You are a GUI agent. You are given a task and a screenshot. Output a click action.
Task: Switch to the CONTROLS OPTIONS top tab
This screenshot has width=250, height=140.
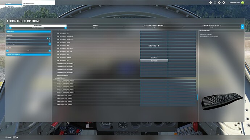point(38,3)
